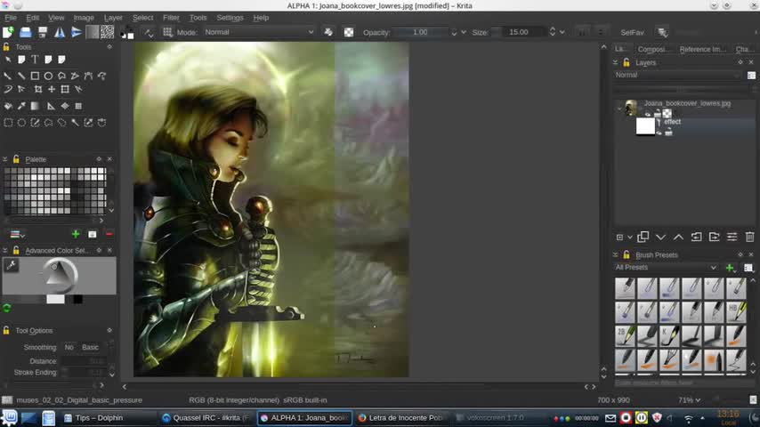Collapse the Brush Presets docker

tap(616, 255)
